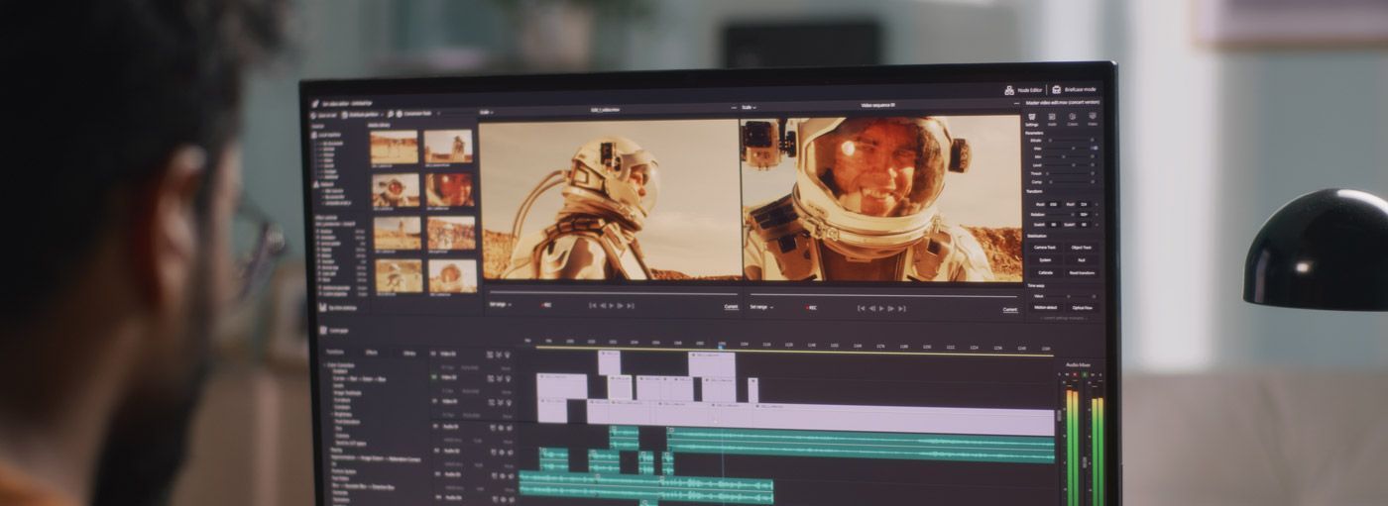Click the search magnifier icon in top toolbar
The width and height of the screenshot is (1388, 506).
391,114
